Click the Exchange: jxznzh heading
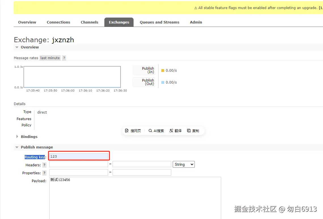The height and width of the screenshot is (219, 323). (x=44, y=40)
